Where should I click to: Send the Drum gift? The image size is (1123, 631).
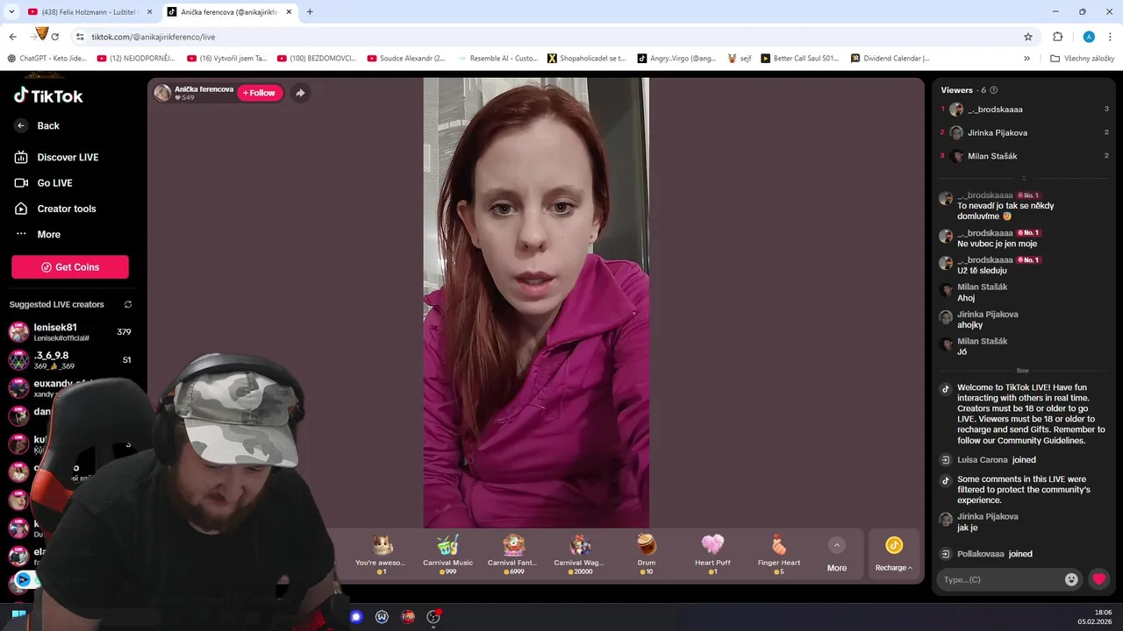[647, 555]
